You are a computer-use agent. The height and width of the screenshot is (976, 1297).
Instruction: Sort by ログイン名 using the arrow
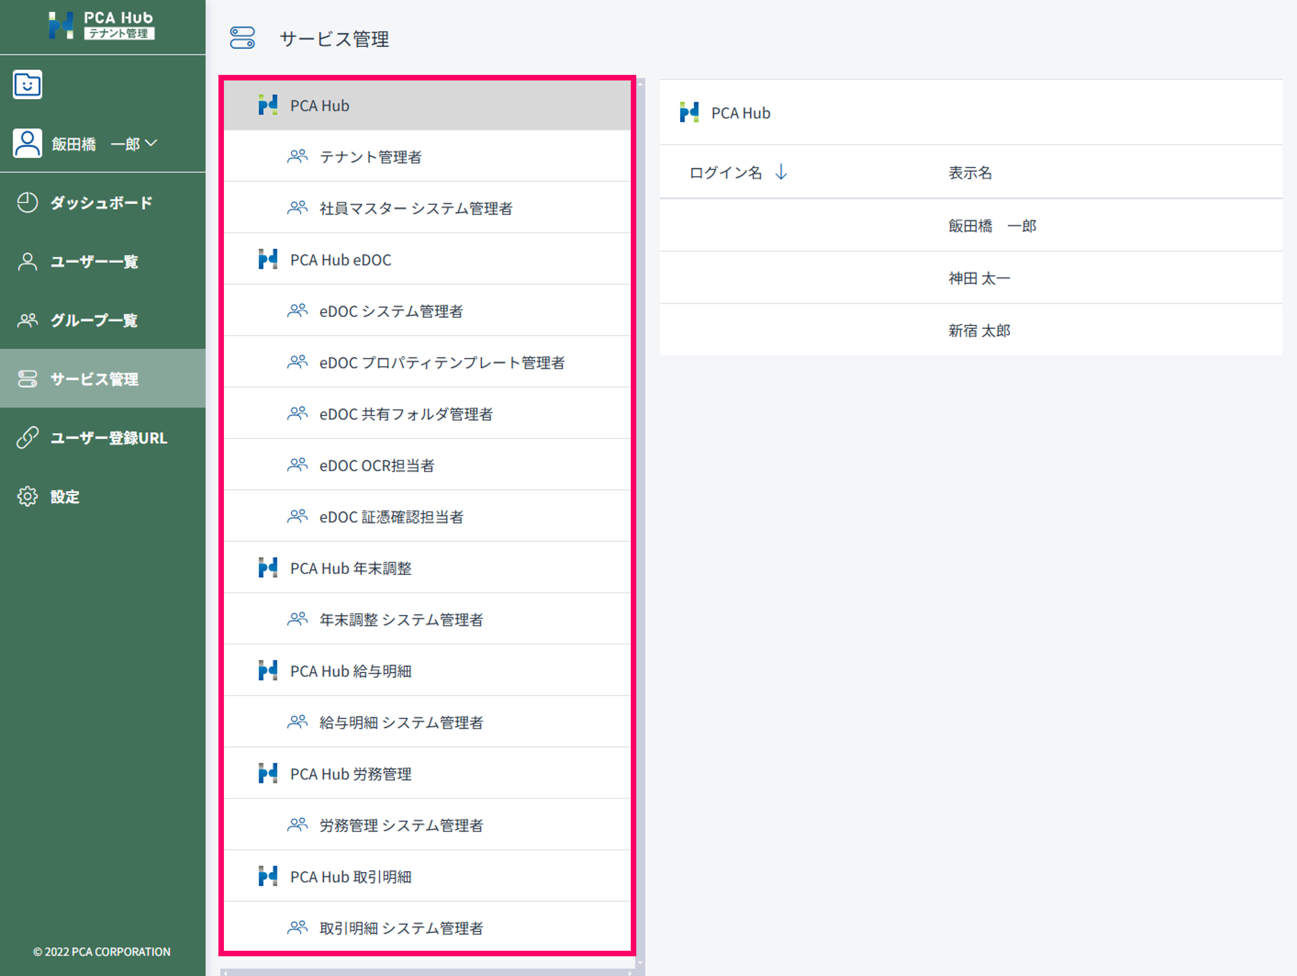pyautogui.click(x=781, y=172)
